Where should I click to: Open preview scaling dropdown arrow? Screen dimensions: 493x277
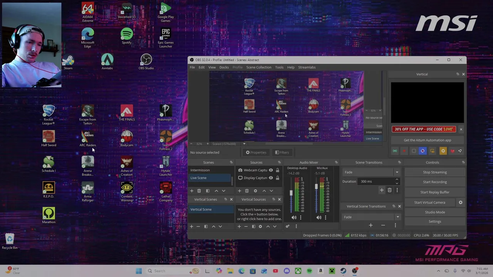pos(244,144)
